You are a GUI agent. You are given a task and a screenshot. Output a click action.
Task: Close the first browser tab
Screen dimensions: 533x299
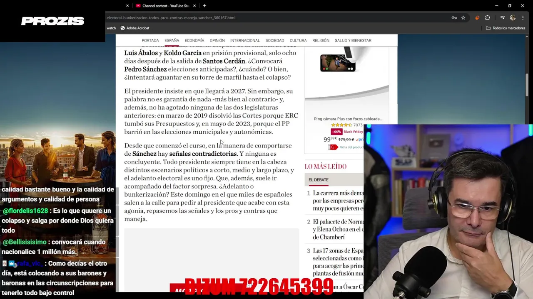click(x=127, y=6)
